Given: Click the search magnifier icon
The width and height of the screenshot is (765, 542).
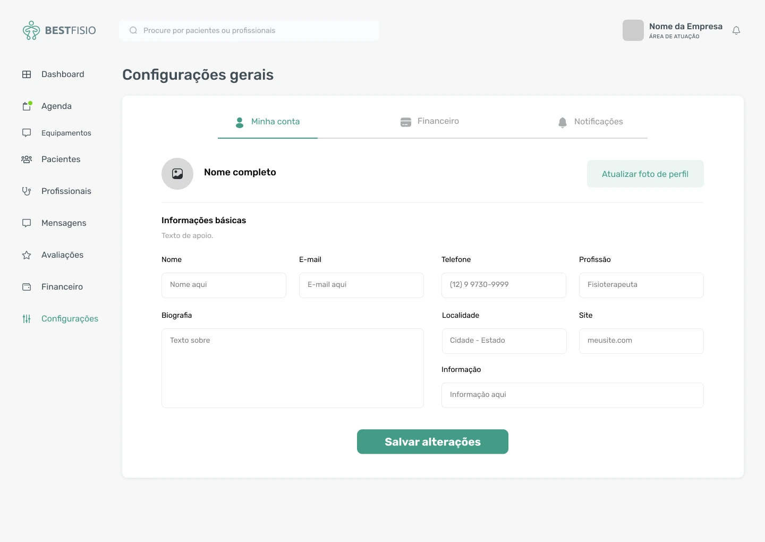Looking at the screenshot, I should click(133, 30).
